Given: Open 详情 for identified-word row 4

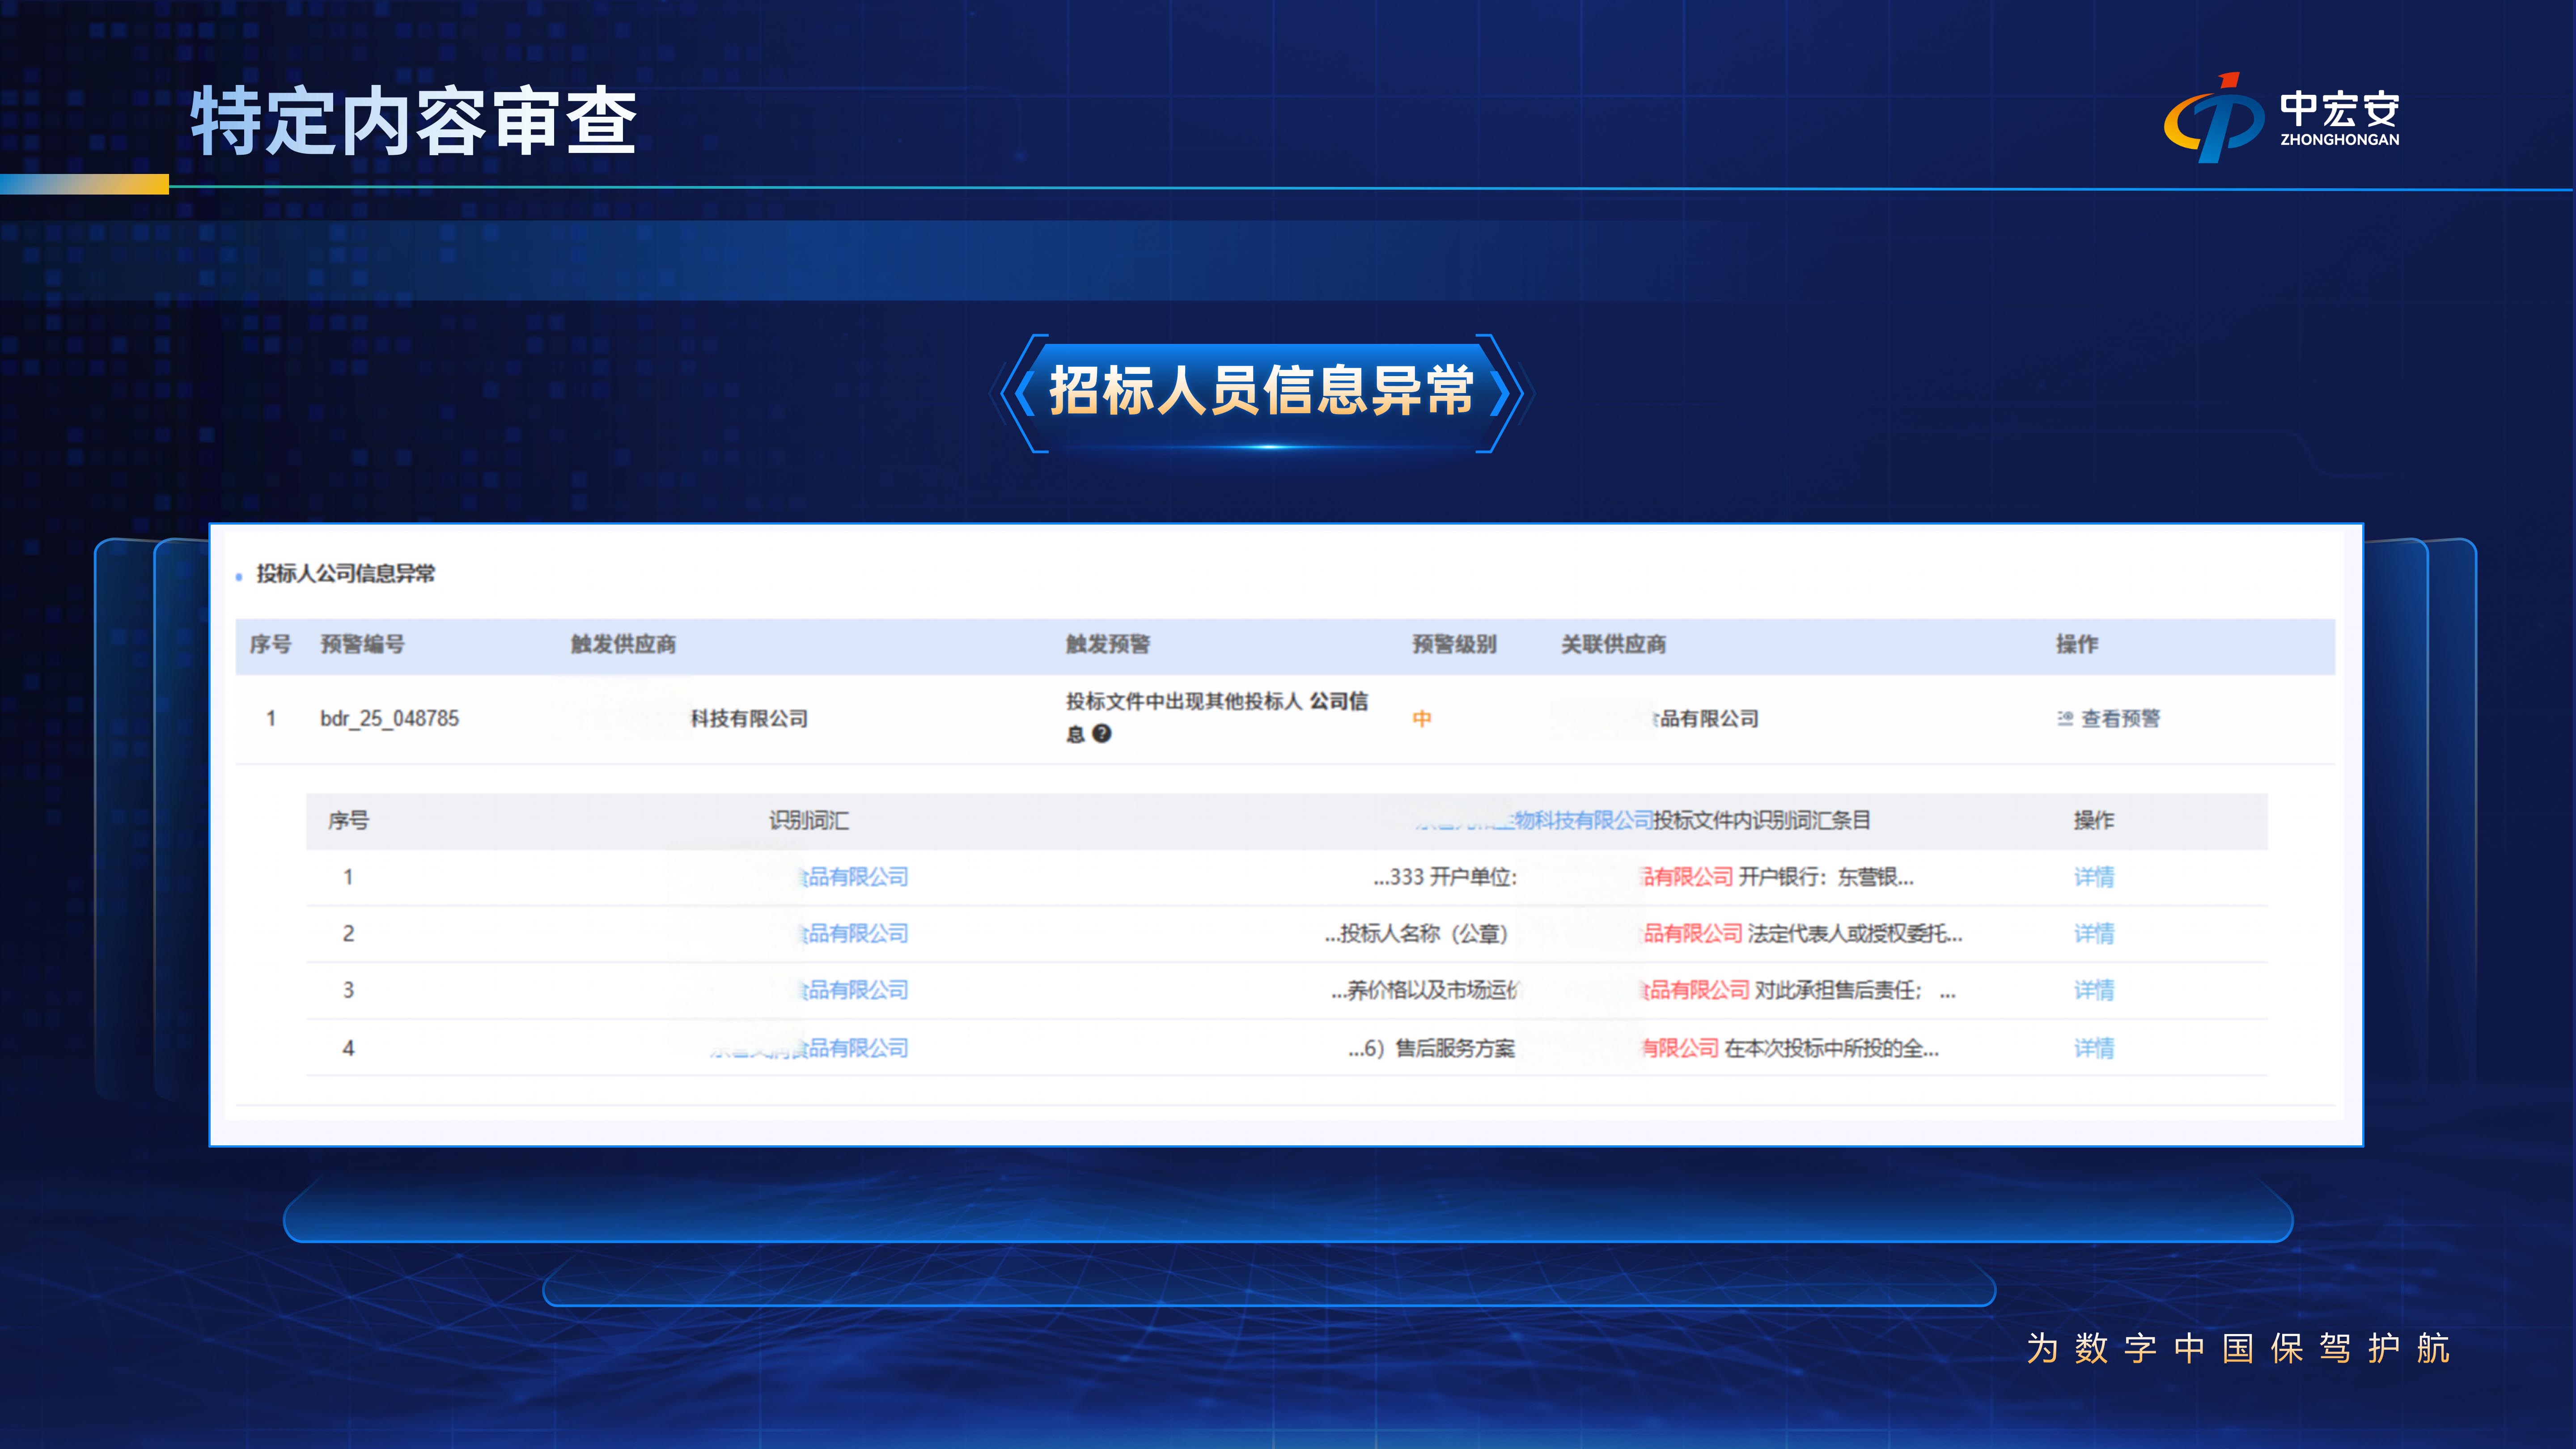Looking at the screenshot, I should 2094,1048.
